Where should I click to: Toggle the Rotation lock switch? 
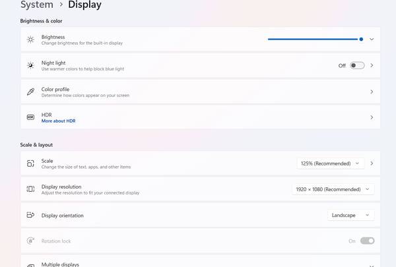click(367, 241)
